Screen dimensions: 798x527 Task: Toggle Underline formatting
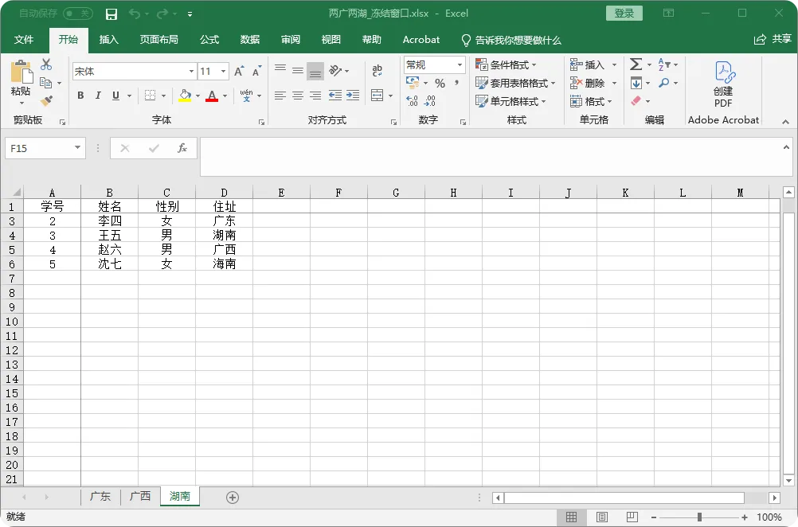coord(116,95)
